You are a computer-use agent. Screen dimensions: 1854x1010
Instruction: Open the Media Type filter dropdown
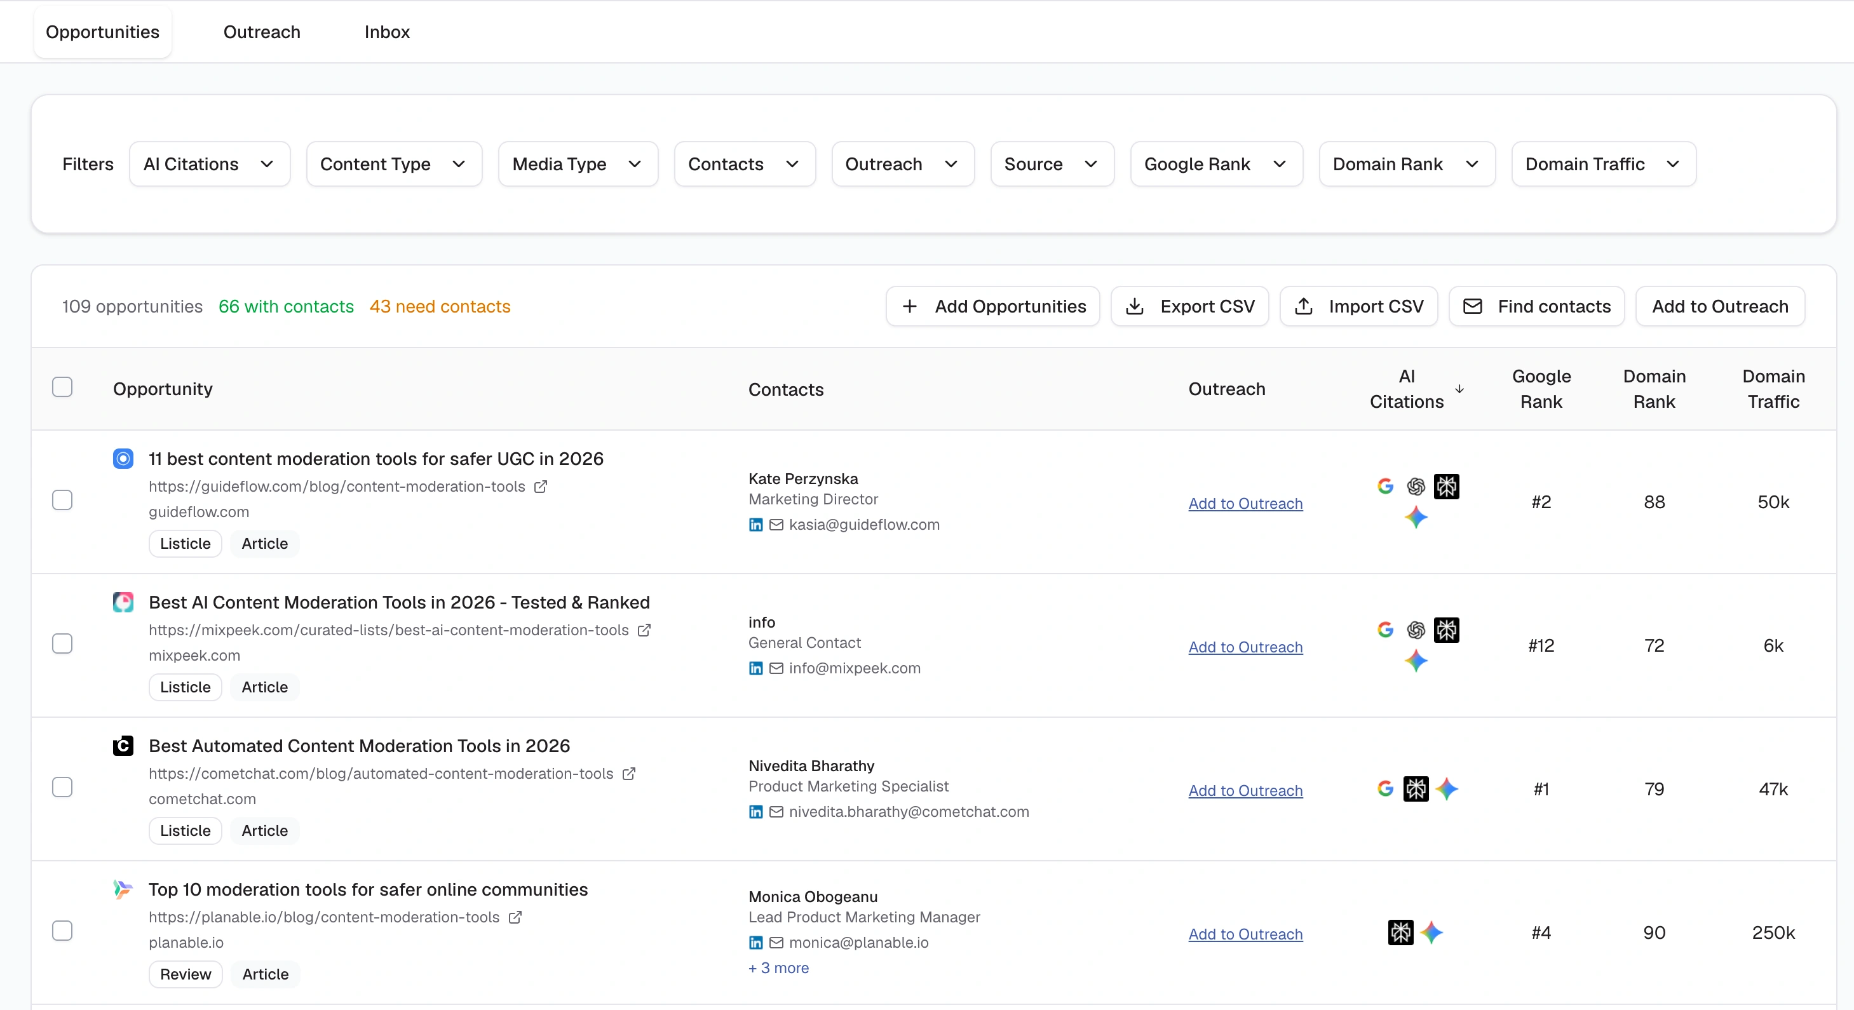pyautogui.click(x=578, y=164)
